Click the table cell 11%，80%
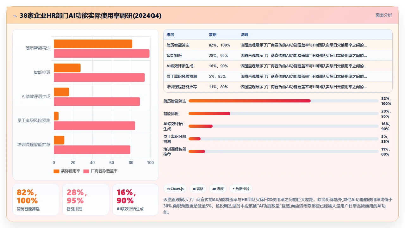Viewport: 405px width, 228px height. 218,87
